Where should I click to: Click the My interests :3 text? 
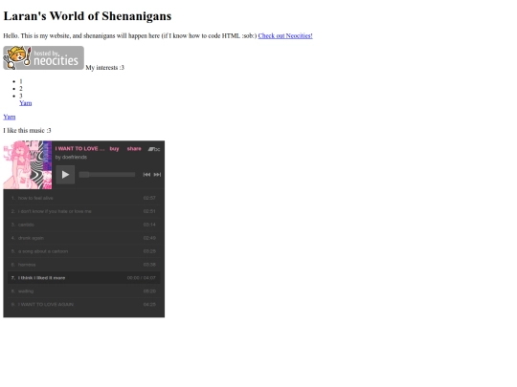pos(105,68)
